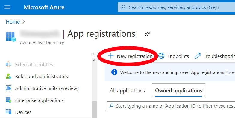
Task: Click the Roles and administrators icon
Action: 8,76
